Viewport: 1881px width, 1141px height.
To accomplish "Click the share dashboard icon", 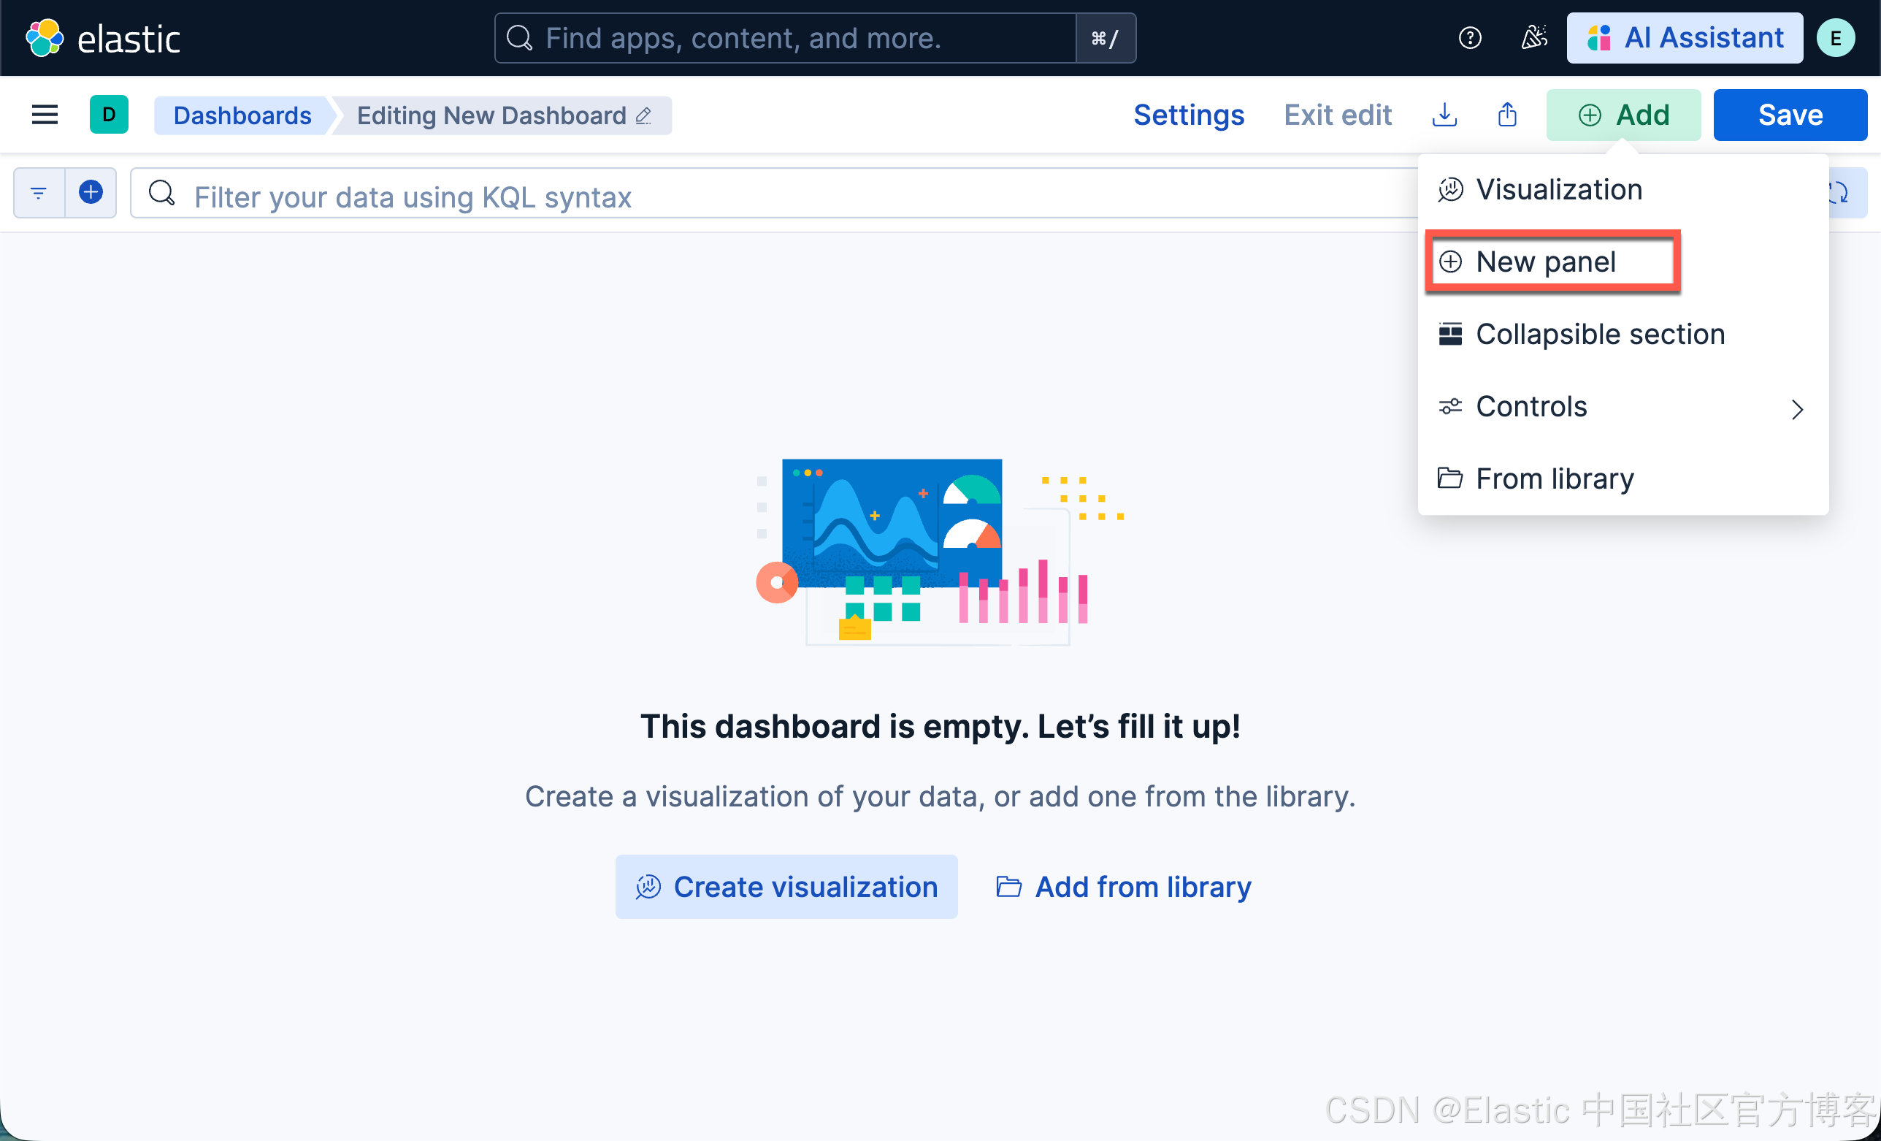I will coord(1507,115).
